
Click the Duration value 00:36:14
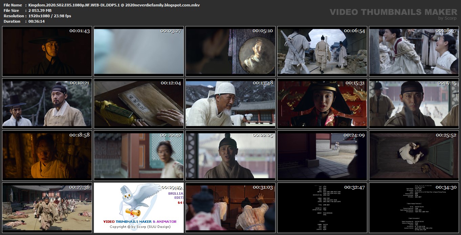(x=37, y=21)
